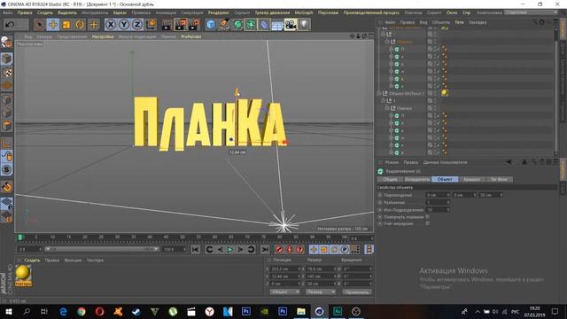Open the deformer objects icon
Image resolution: width=567 pixels, height=319 pixels.
coord(264,25)
